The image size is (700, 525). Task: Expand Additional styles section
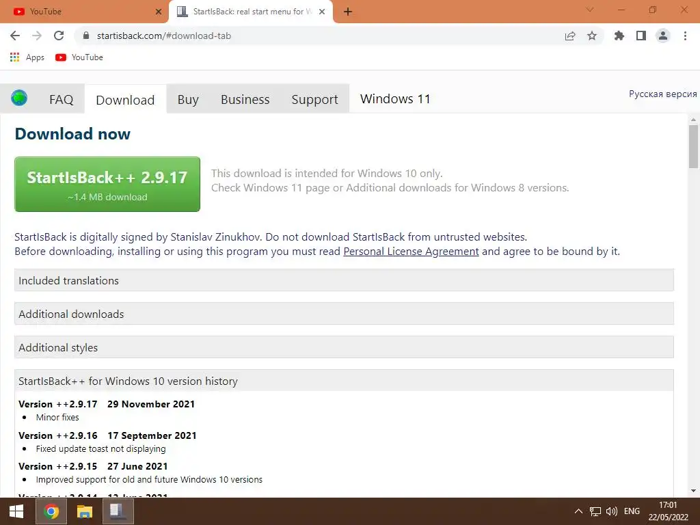point(344,347)
